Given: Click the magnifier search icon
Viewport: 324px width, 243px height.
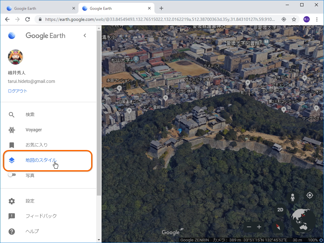Looking at the screenshot, I should [x=12, y=115].
